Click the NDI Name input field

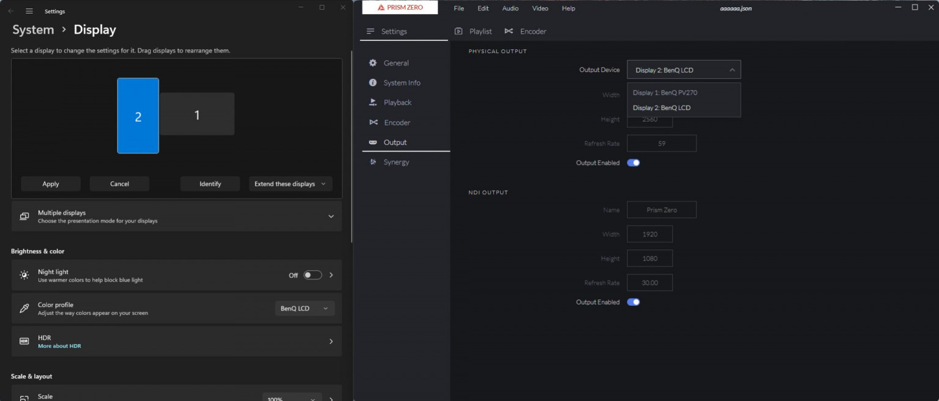pyautogui.click(x=661, y=210)
